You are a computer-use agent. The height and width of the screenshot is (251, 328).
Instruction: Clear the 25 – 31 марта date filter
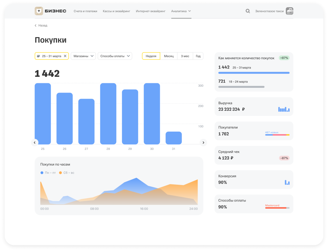pyautogui.click(x=65, y=56)
